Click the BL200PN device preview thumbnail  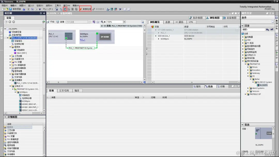tap(263, 133)
